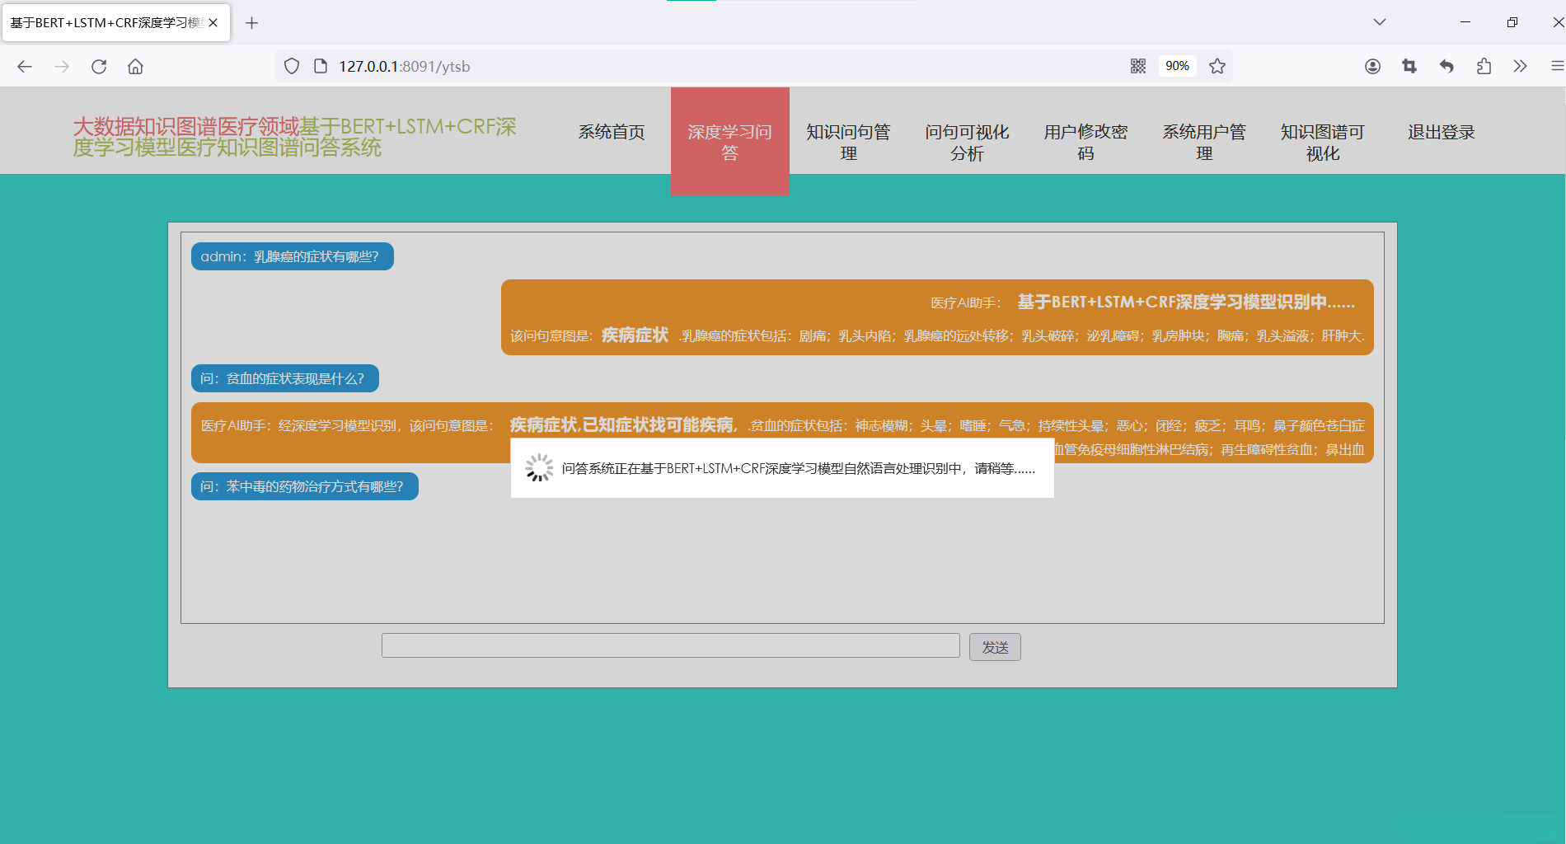This screenshot has width=1566, height=844.
Task: Click the 90% zoom level control
Action: coord(1177,66)
